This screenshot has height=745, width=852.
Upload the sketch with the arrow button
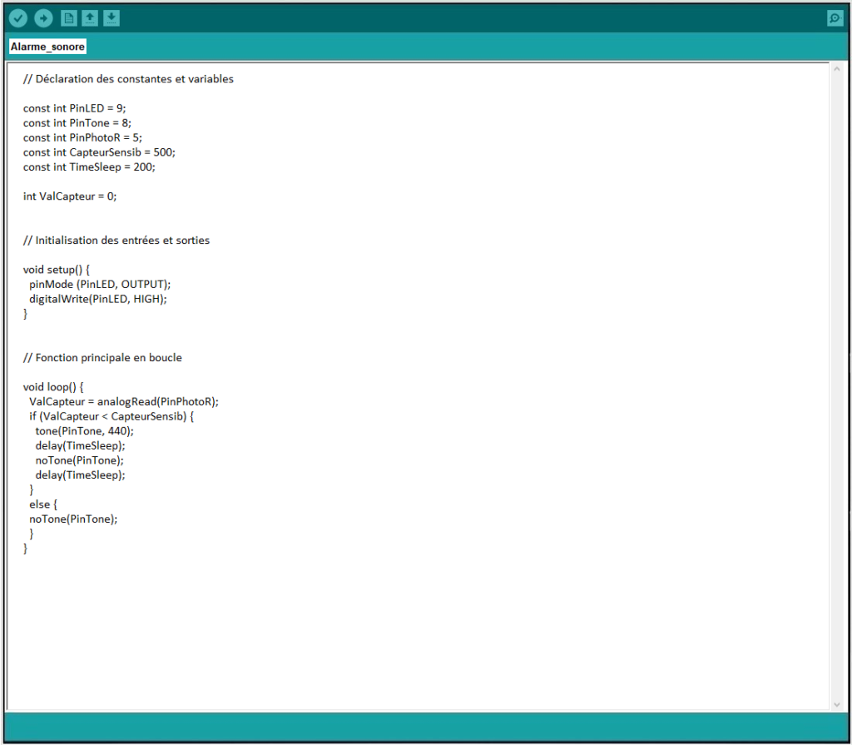pos(43,18)
